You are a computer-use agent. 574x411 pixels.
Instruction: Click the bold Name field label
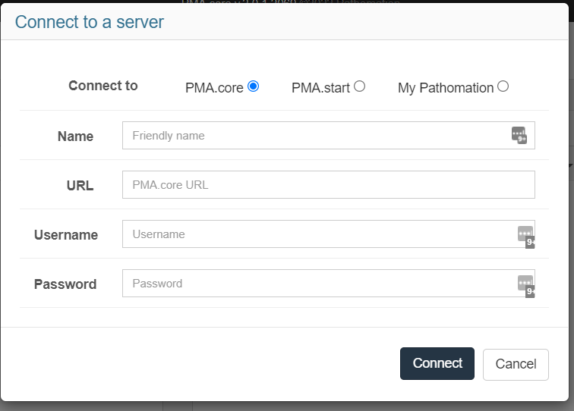click(75, 136)
